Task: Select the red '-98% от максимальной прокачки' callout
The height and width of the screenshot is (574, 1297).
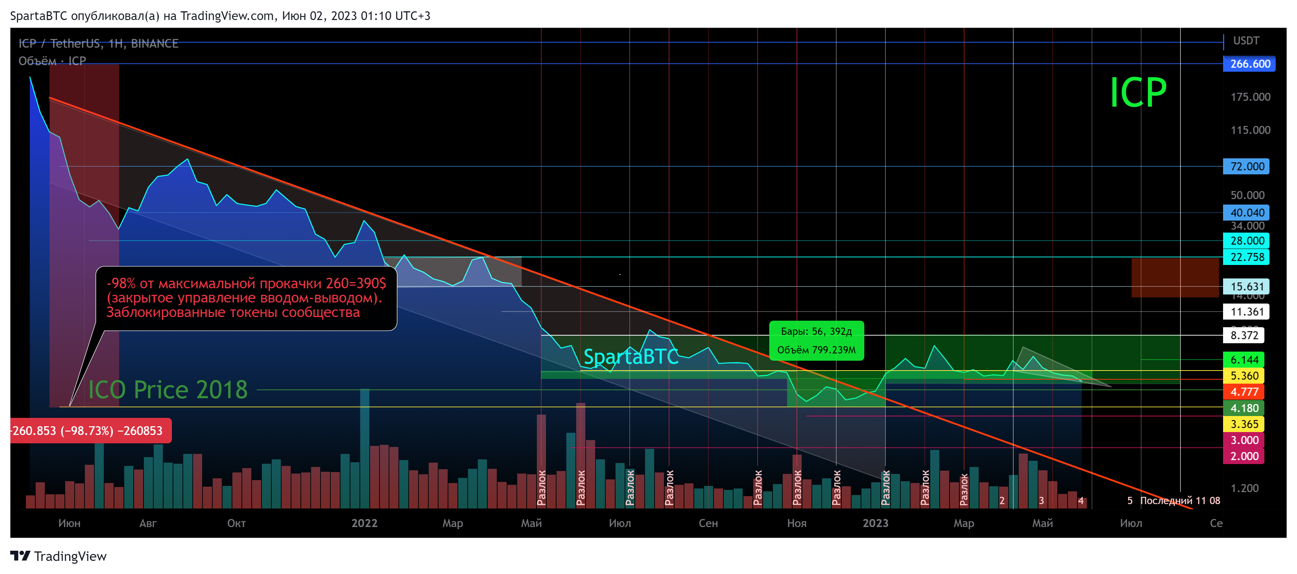Action: 246,298
